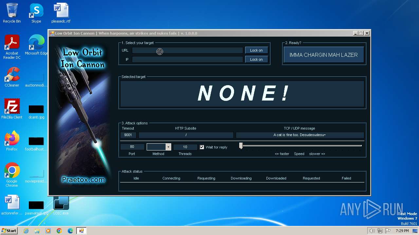Focus the IP target input field

click(188, 59)
